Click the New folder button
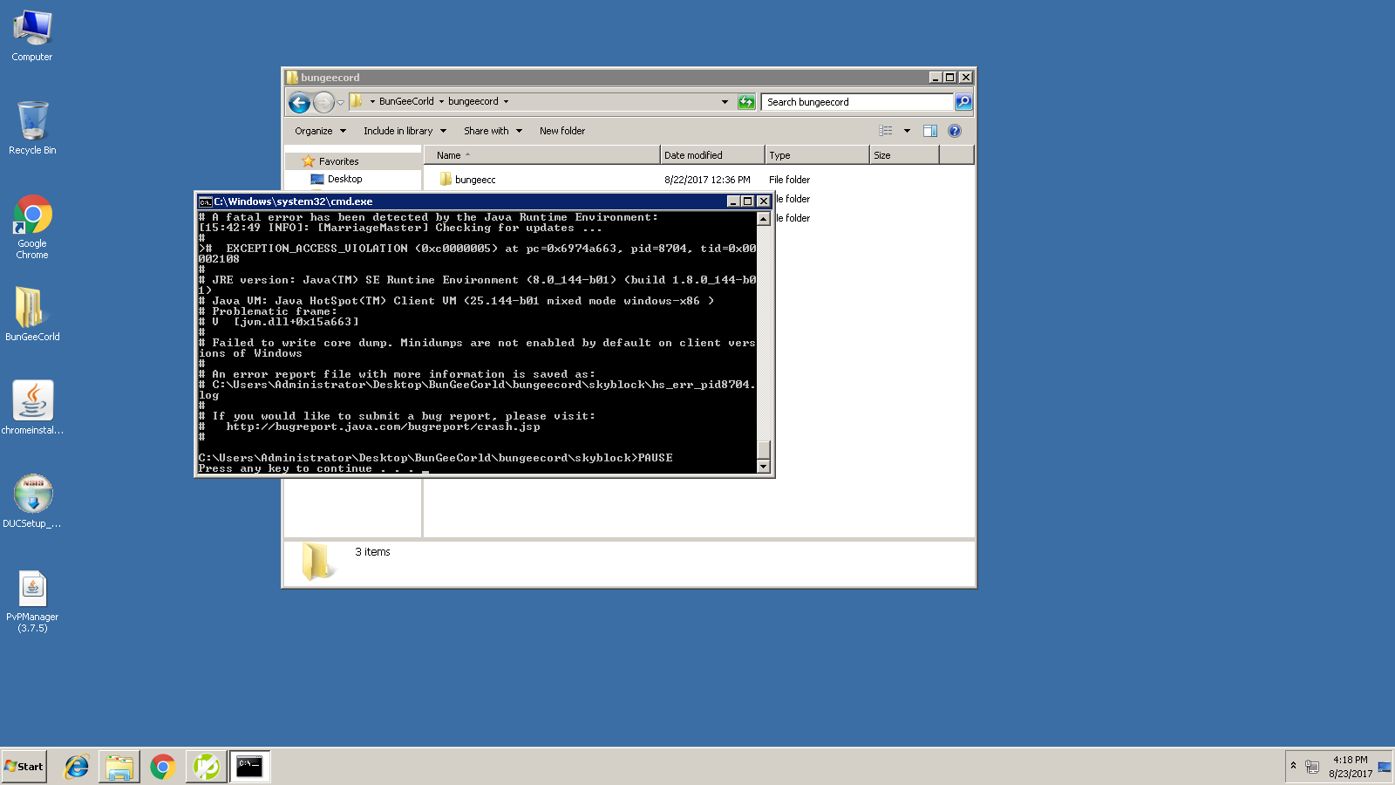 pos(562,131)
